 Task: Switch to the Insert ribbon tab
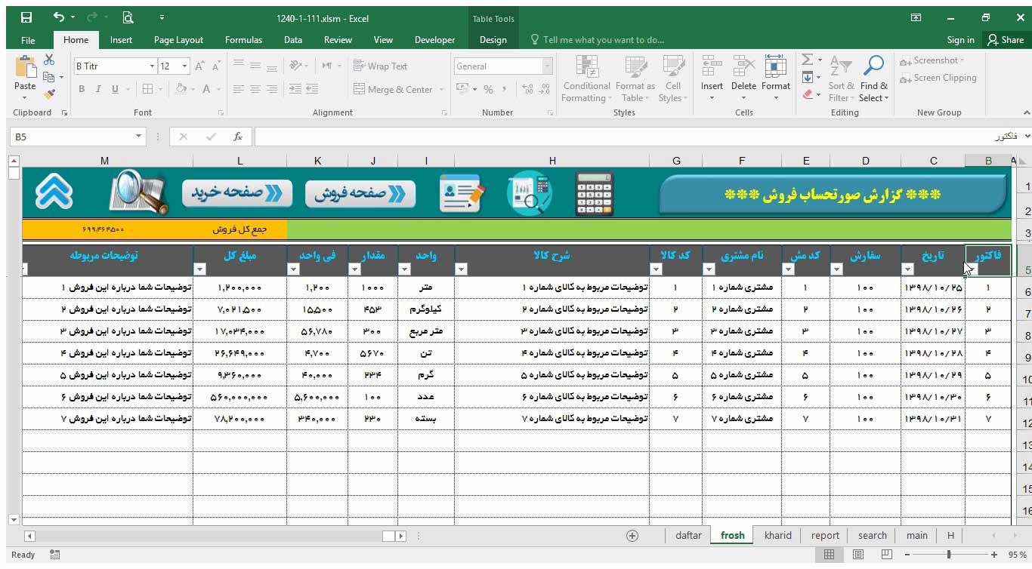tap(121, 40)
